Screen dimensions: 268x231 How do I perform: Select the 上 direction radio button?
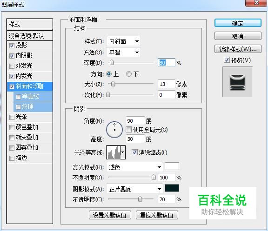(109, 74)
